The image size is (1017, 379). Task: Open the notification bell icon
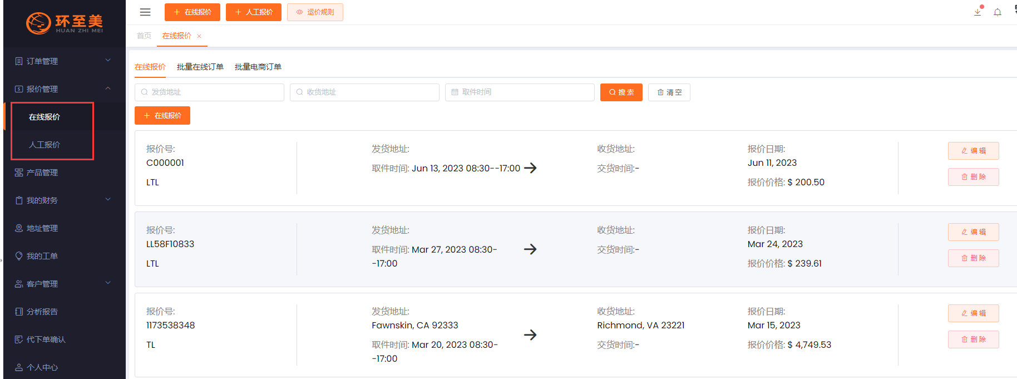click(x=998, y=12)
